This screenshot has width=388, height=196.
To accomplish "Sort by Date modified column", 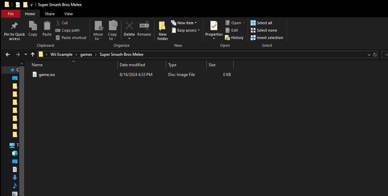I will (142, 65).
